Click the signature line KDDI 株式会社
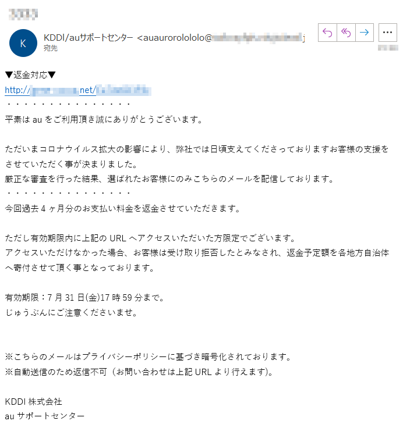This screenshot has height=428, width=403. [x=33, y=401]
